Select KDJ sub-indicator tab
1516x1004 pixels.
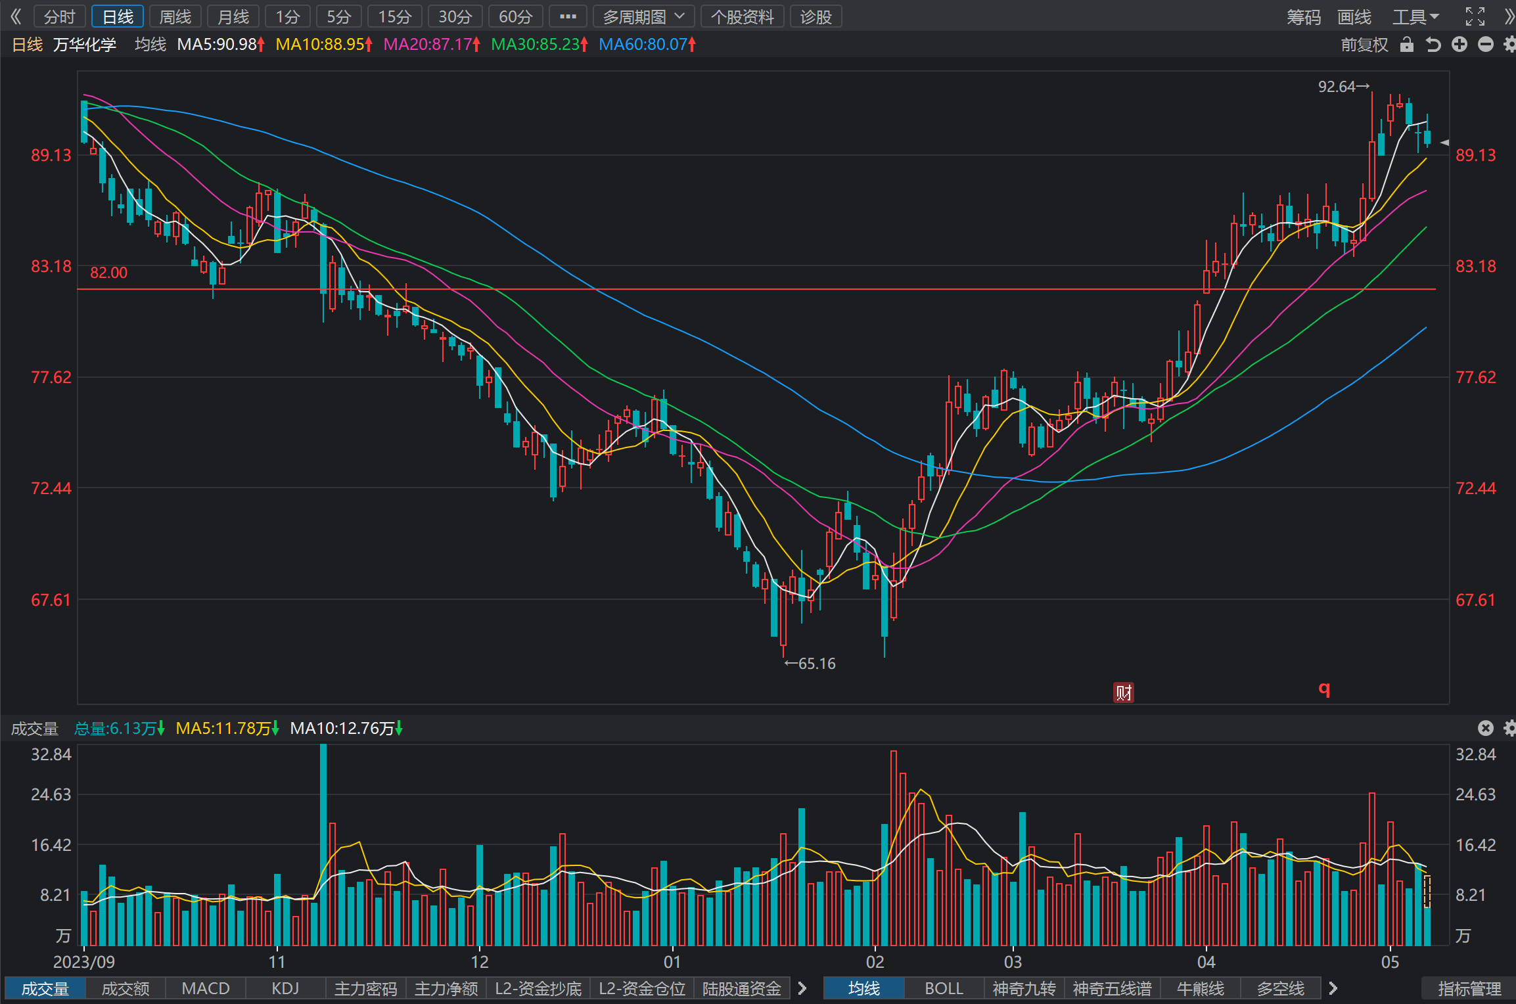286,988
